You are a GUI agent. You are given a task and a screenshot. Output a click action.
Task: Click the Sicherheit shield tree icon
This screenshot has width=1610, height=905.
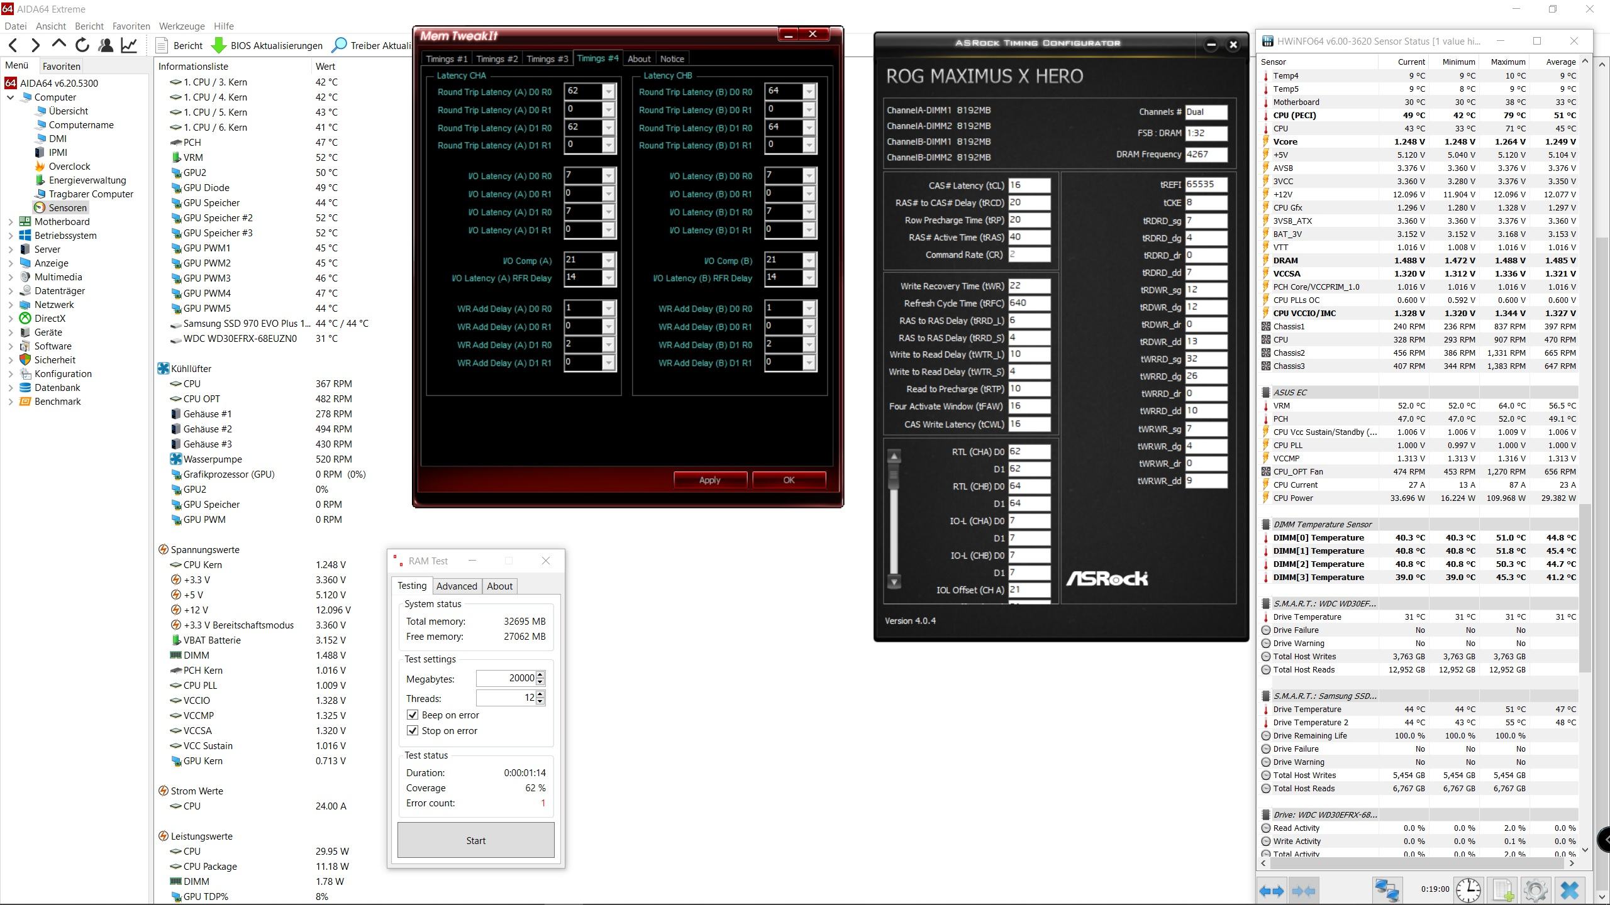pos(25,360)
